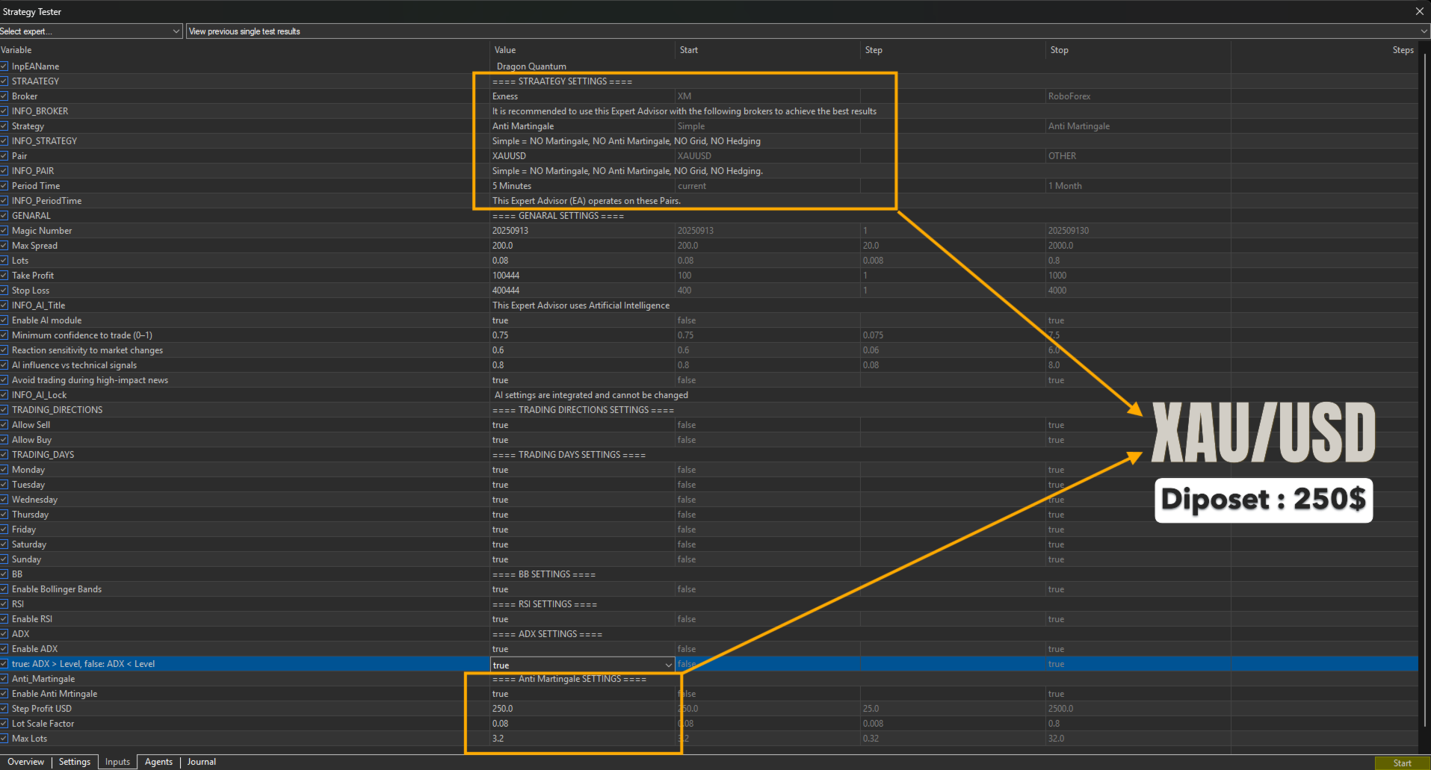Toggle the Enable Bollinger Bands checkbox
The image size is (1431, 770).
[x=4, y=589]
